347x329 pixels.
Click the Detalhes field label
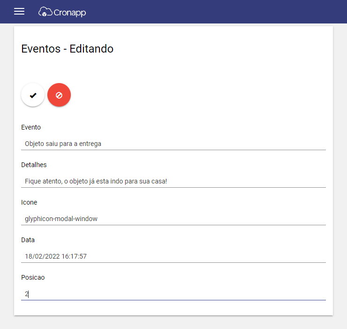click(34, 165)
